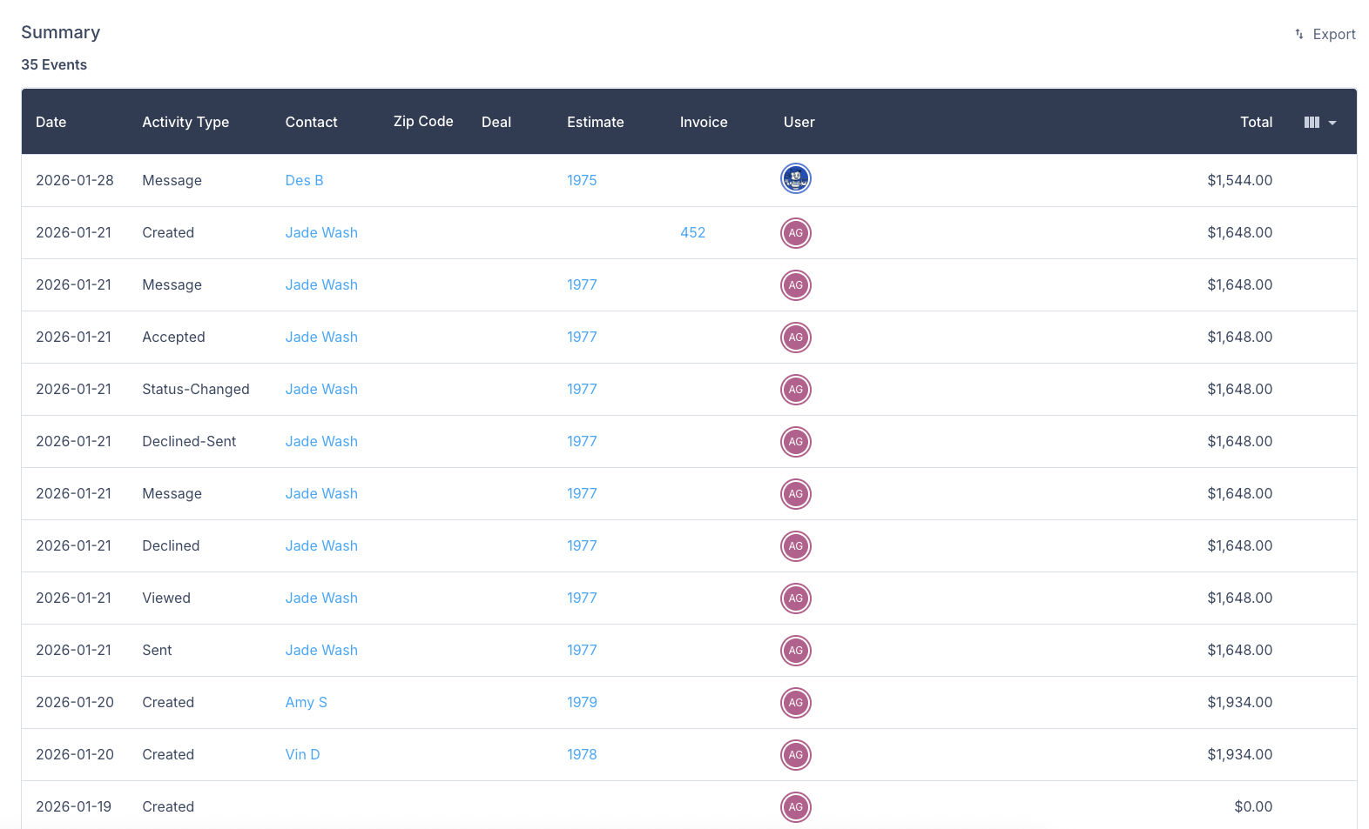Click the AG avatar in the Vin D row
The width and height of the screenshot is (1369, 829).
coord(796,755)
